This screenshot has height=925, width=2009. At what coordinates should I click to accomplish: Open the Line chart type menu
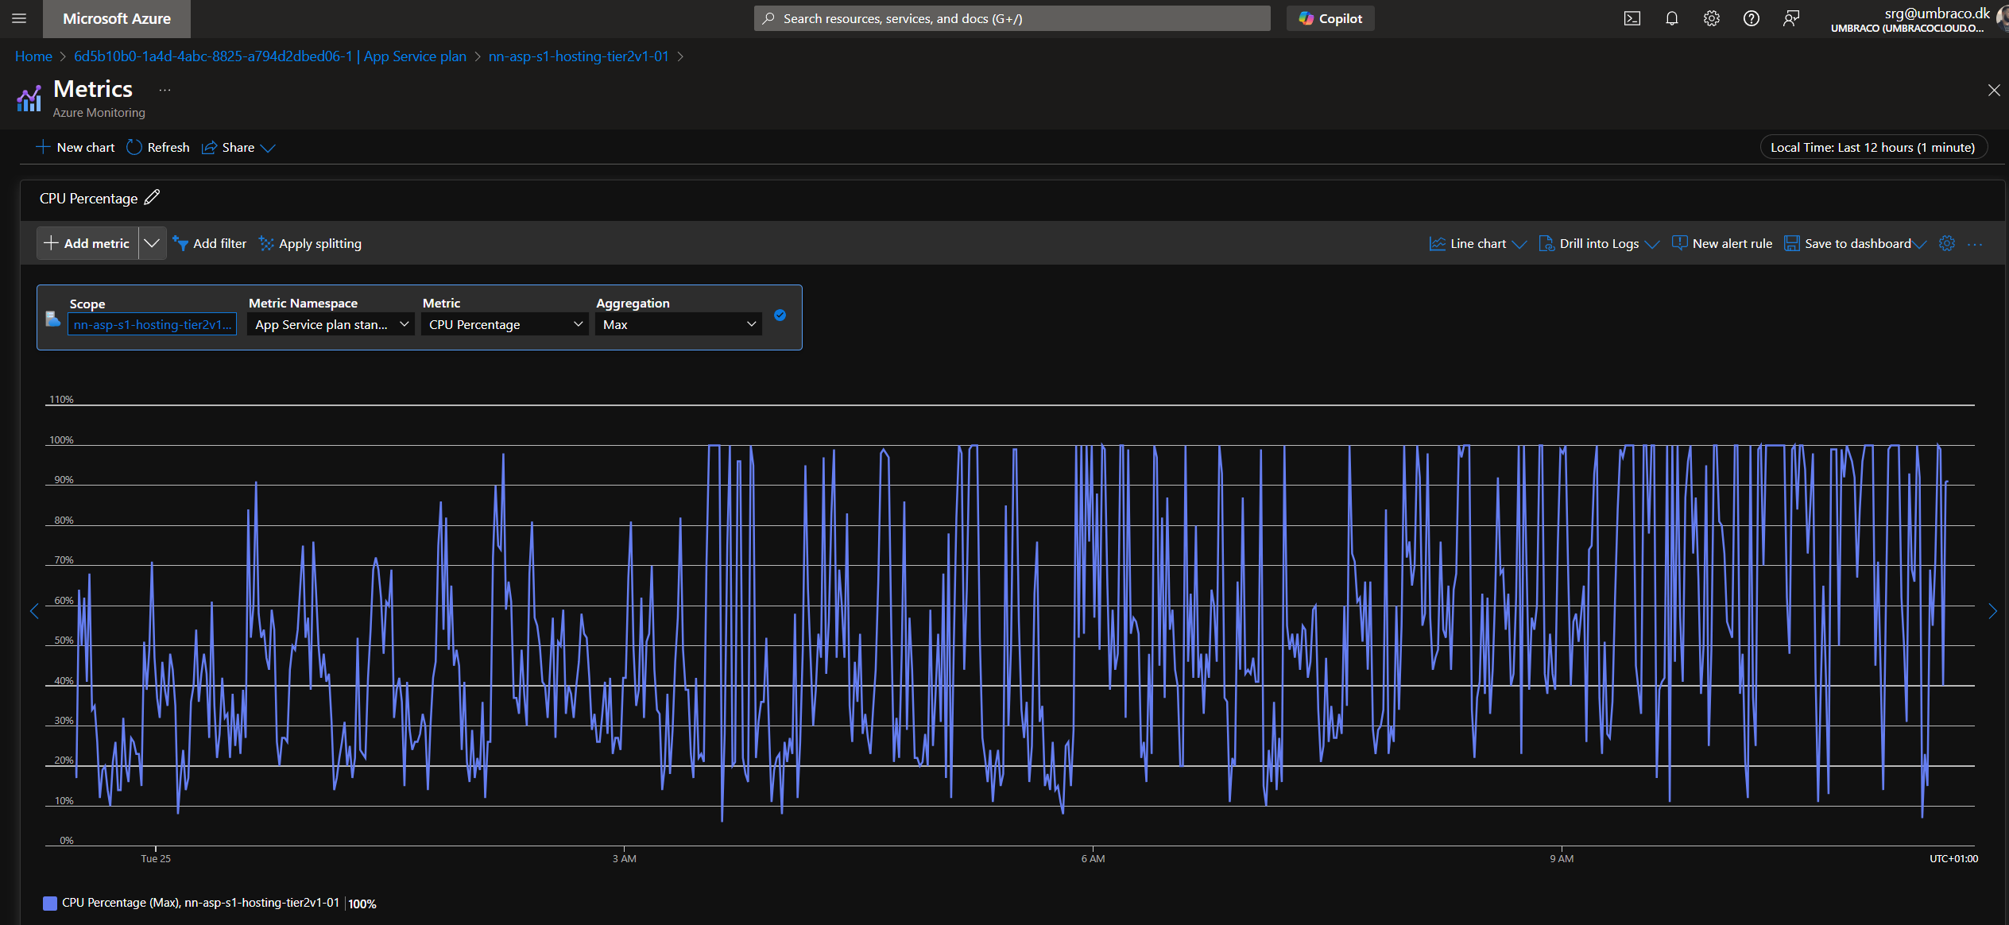coord(1477,244)
